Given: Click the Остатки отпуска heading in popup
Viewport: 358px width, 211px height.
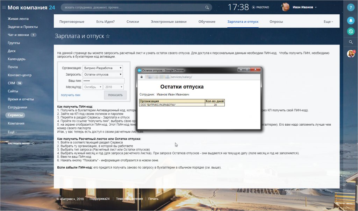Looking at the screenshot, I should (182, 87).
